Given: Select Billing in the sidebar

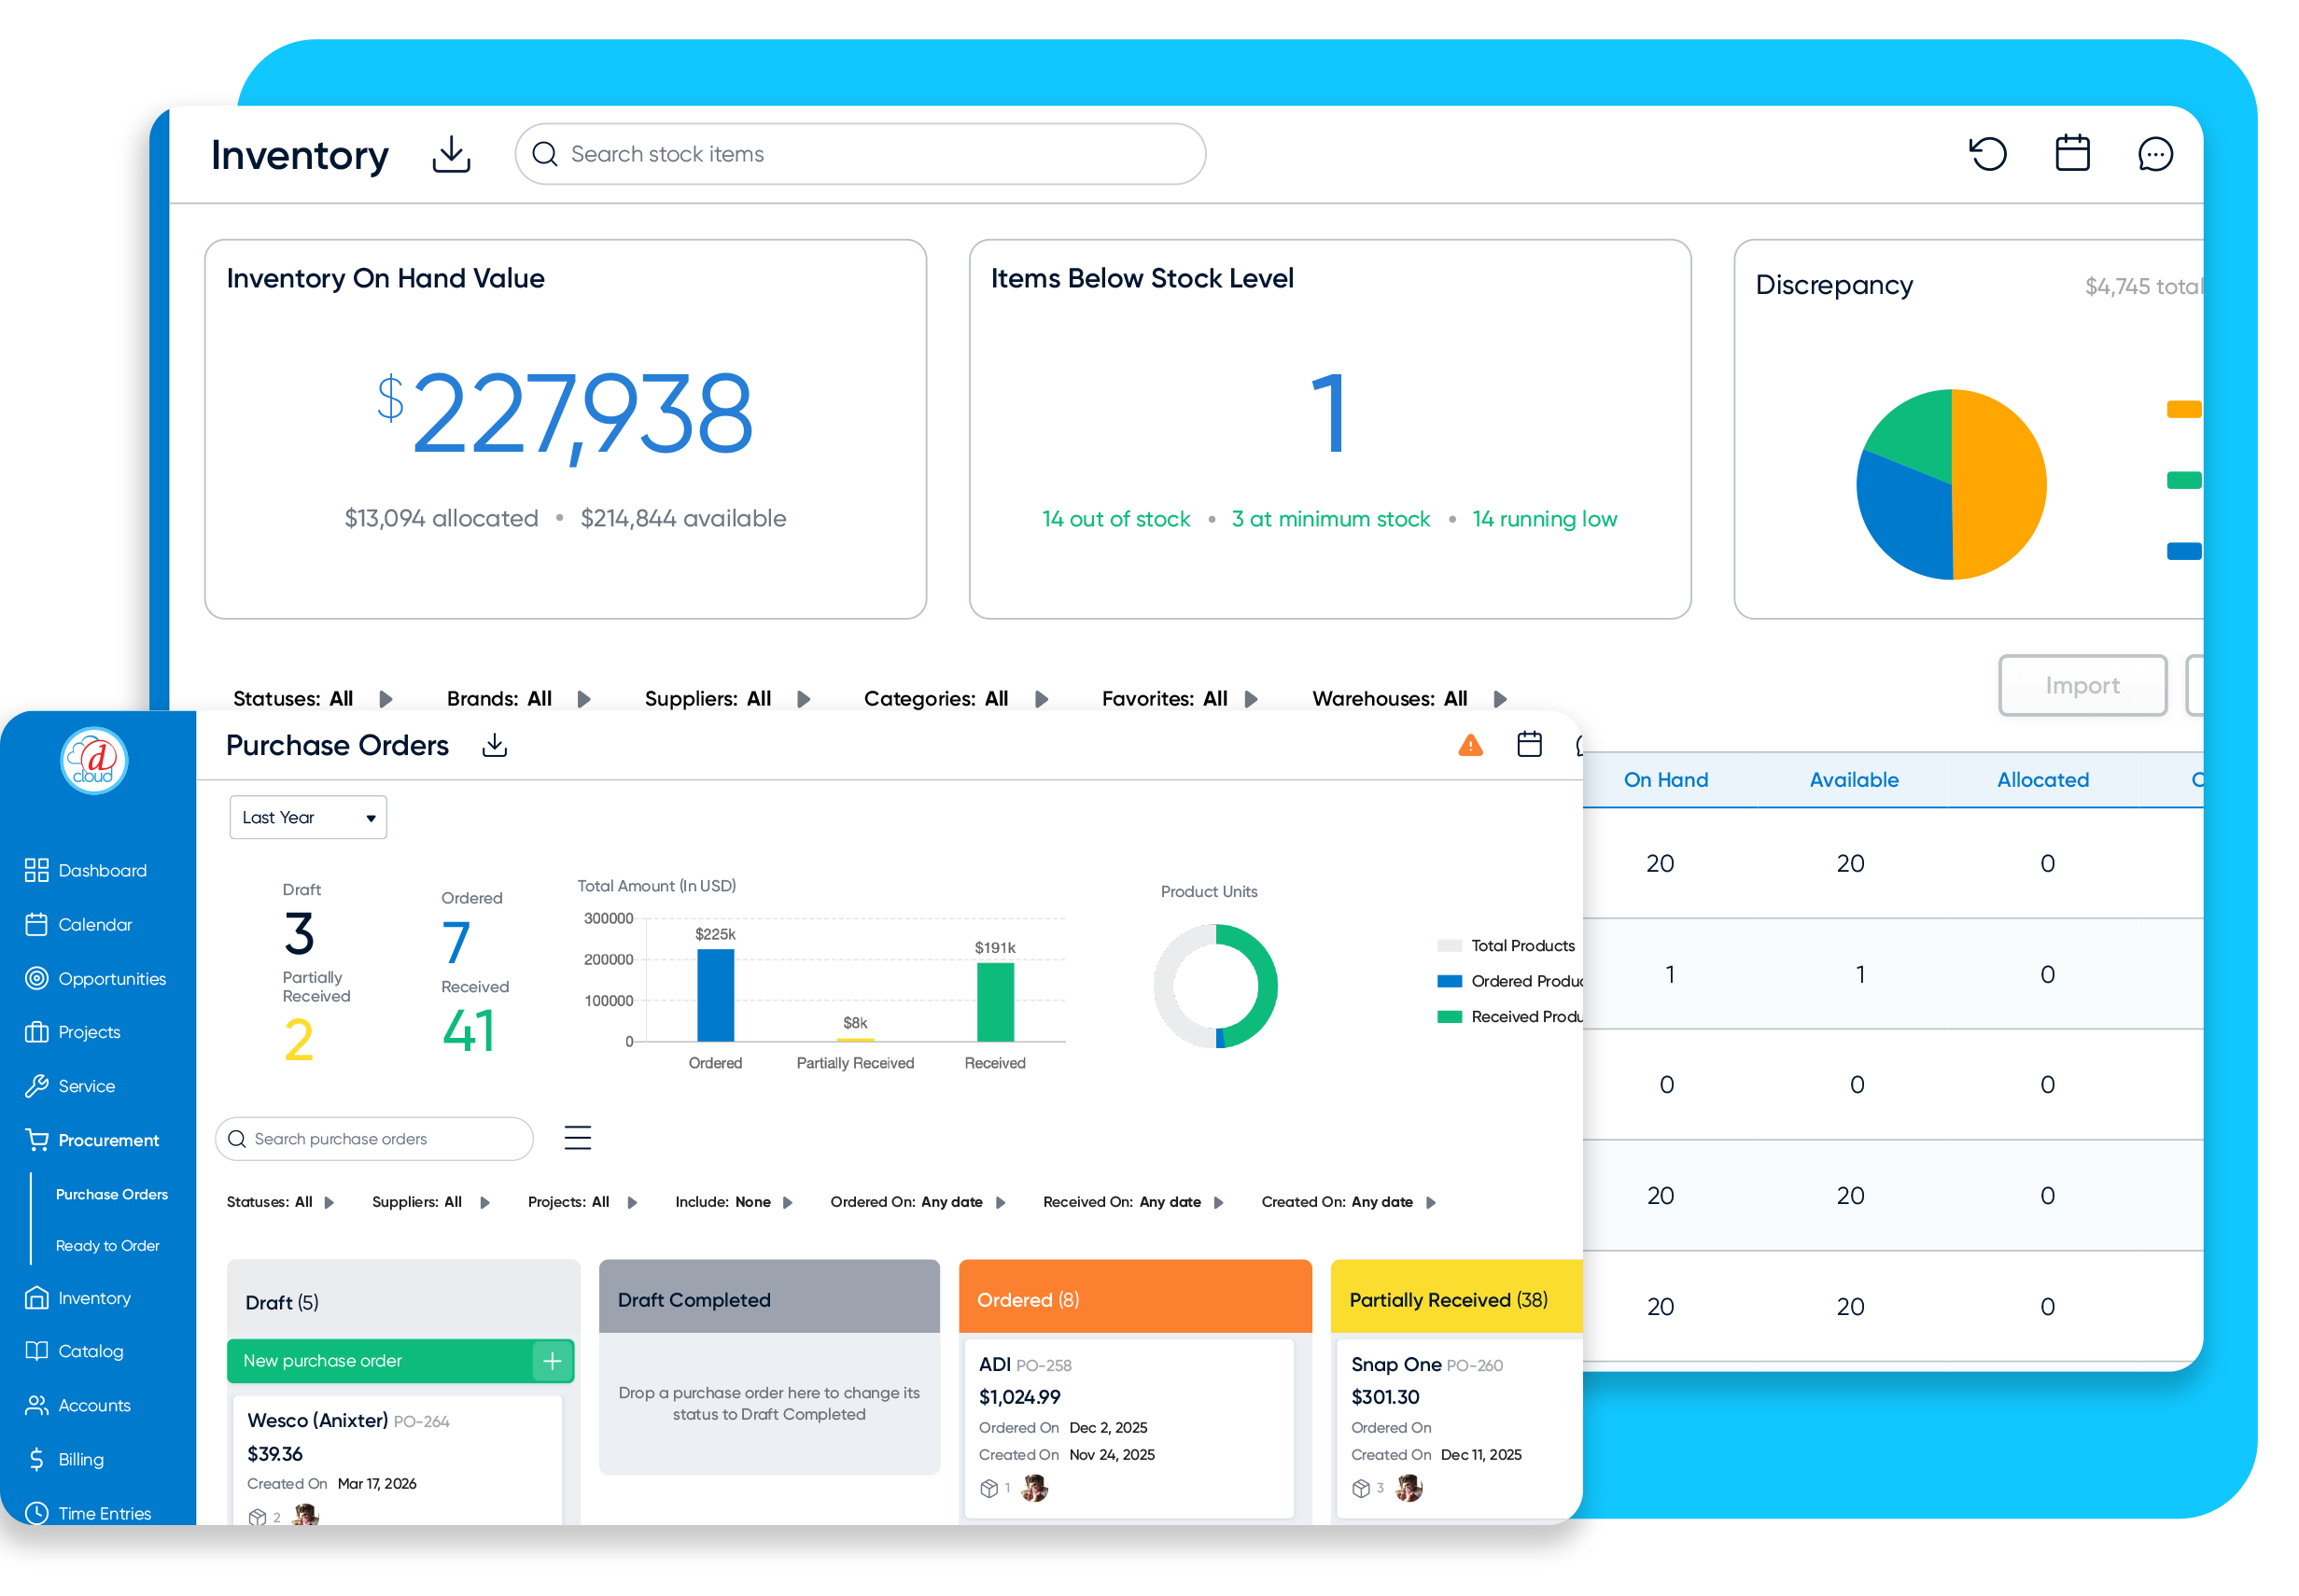Looking at the screenshot, I should coord(80,1459).
